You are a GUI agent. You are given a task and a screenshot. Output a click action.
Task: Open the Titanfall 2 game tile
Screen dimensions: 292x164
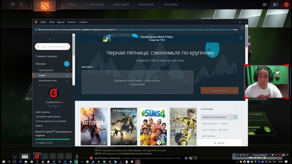click(124, 127)
